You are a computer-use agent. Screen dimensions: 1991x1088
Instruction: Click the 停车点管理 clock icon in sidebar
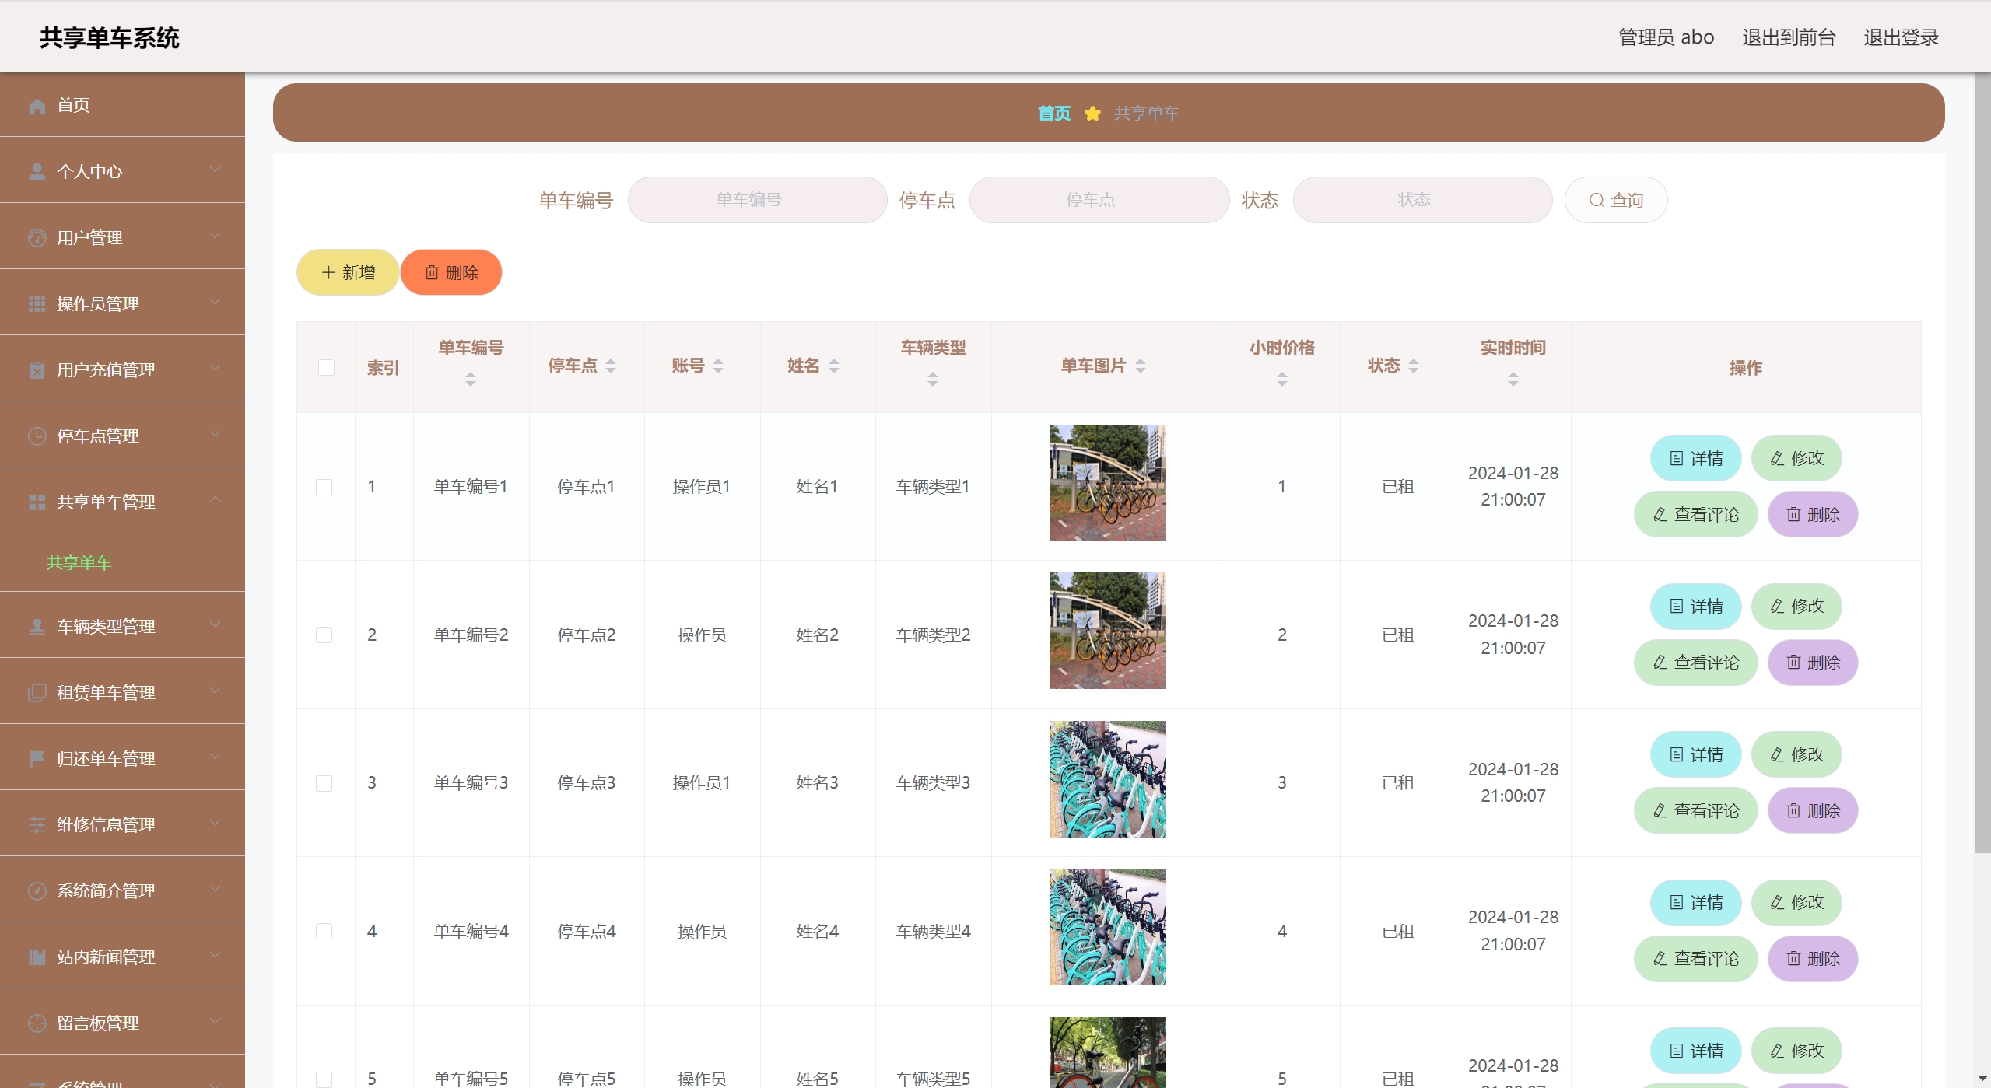[x=37, y=436]
